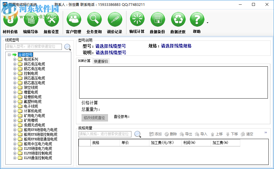The height and width of the screenshot is (169, 274).
Task: Select the 编辑导体 conductor editor icon
Action: coord(31,21)
